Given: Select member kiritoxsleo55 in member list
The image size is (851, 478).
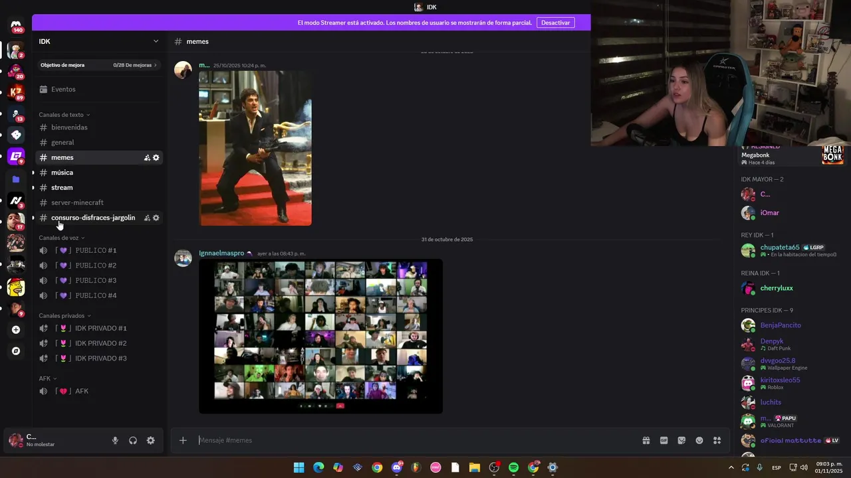Looking at the screenshot, I should (792, 383).
